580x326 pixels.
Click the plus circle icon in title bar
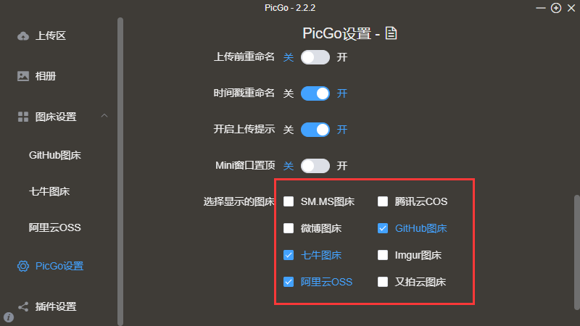(x=556, y=8)
